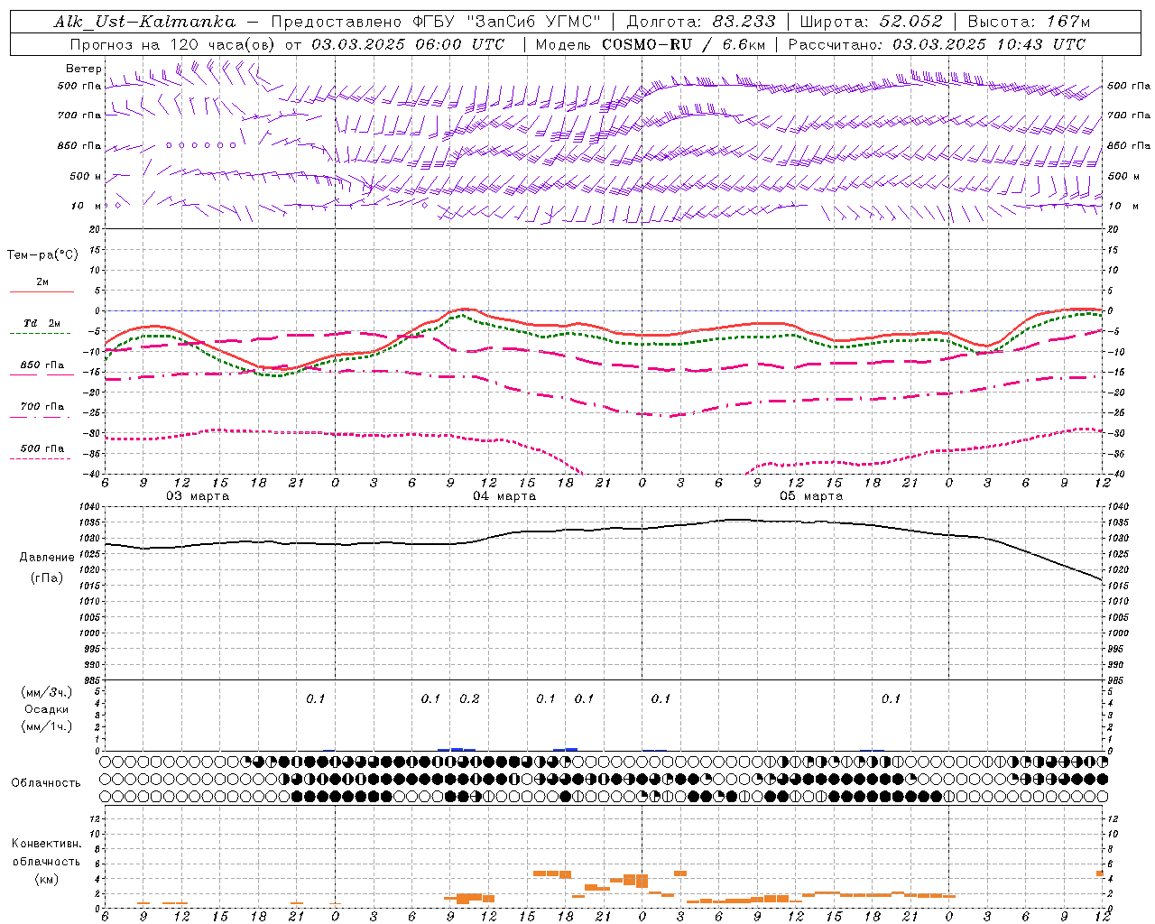This screenshot has width=1155, height=924.
Task: Click the 04 марта date label
Action: point(504,496)
